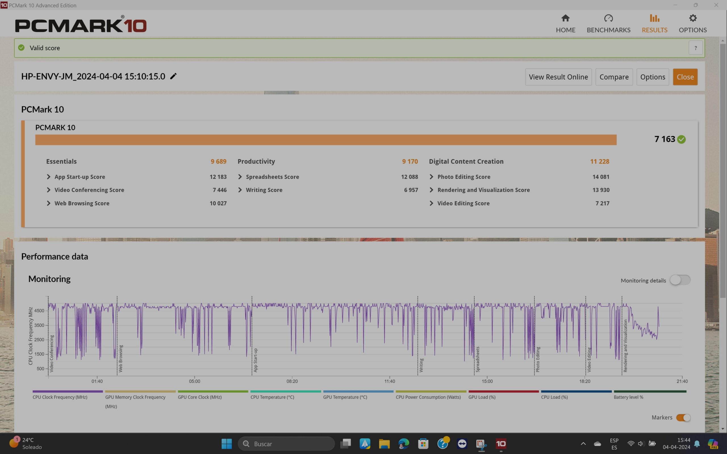Image resolution: width=727 pixels, height=454 pixels.
Task: Click the Digital Content Creation score 11 228
Action: click(599, 161)
